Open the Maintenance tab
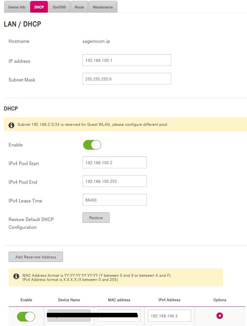 103,7
